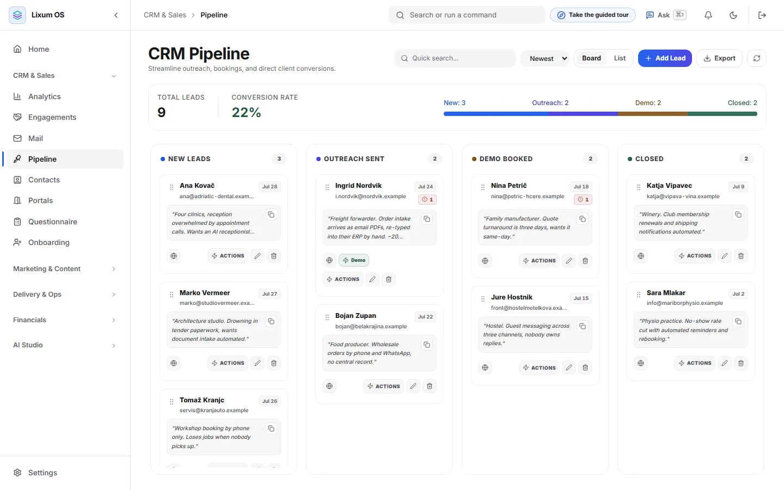Viewport: 784px width, 490px height.
Task: Collapse the CRM & Sales section
Action: click(65, 76)
